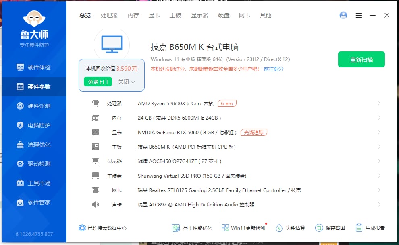The height and width of the screenshot is (245, 399).
Task: Switch to the 显卡 tab
Action: tap(154, 16)
